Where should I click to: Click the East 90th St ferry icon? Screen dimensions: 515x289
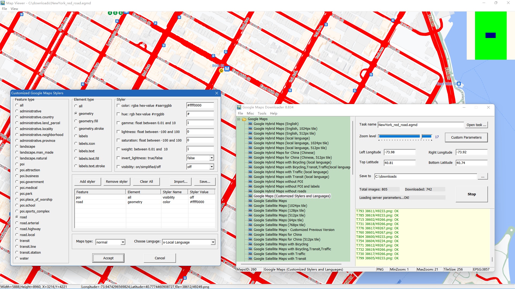pos(459,84)
